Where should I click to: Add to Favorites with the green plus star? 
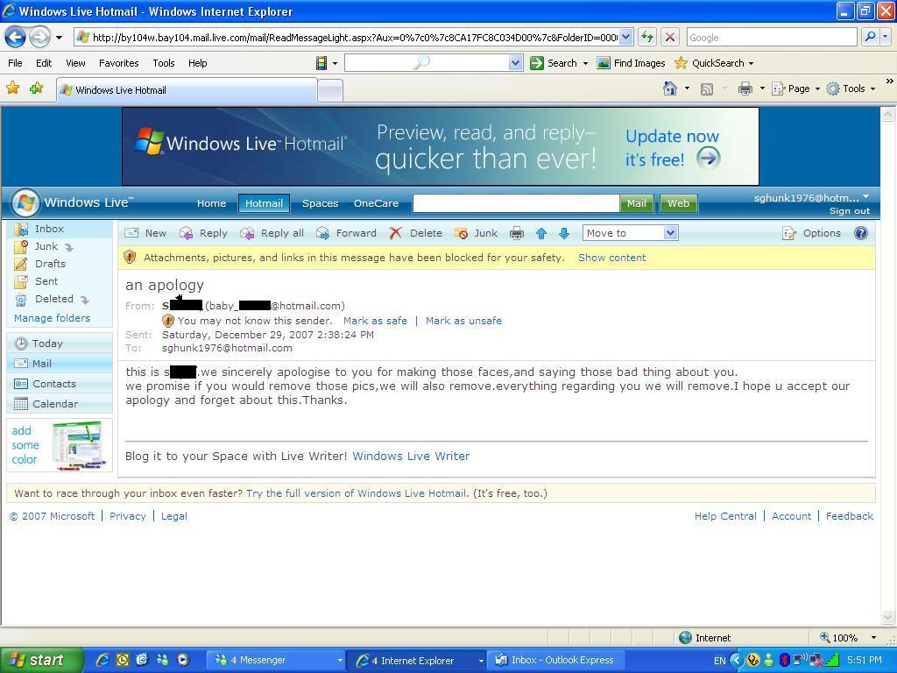click(36, 89)
